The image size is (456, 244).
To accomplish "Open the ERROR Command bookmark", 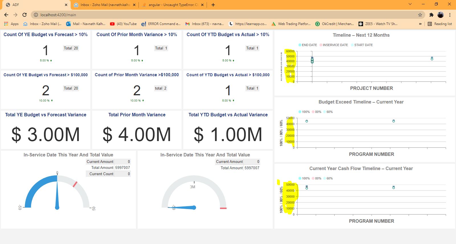I will click(161, 24).
